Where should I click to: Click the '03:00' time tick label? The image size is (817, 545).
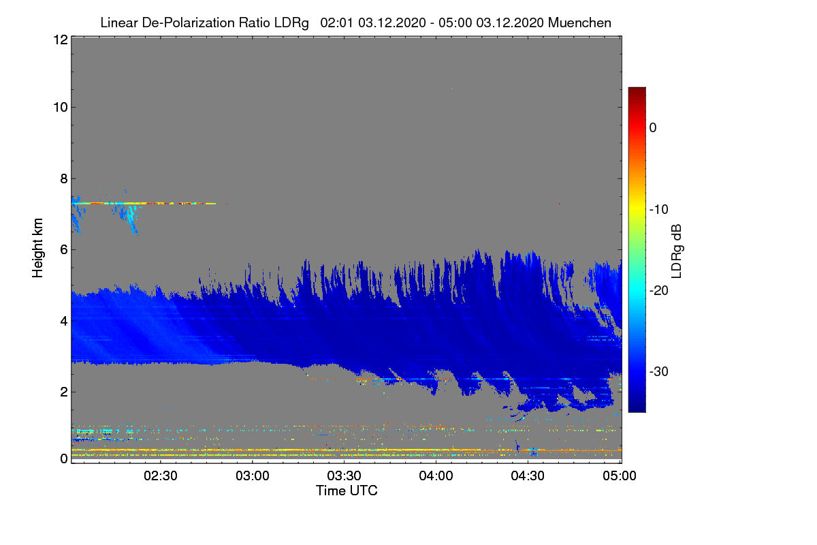[x=253, y=476]
